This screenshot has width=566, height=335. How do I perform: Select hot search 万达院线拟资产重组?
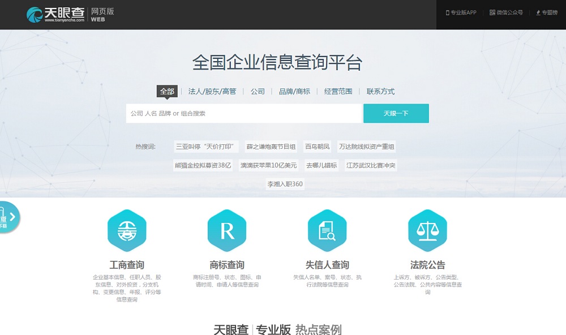click(x=366, y=147)
